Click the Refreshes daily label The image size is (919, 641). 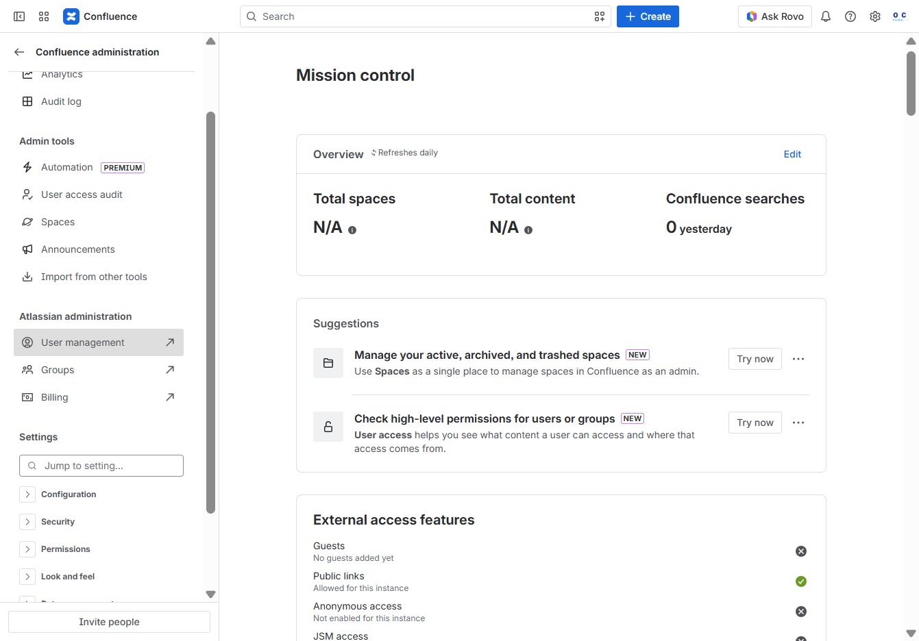point(404,153)
